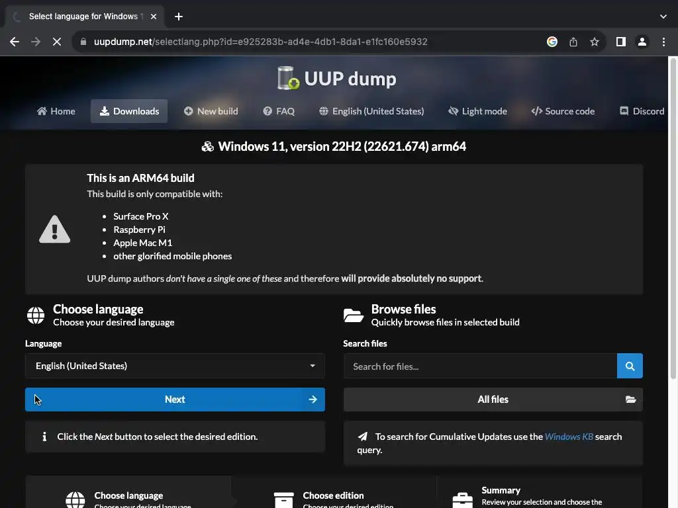Click the 'Apple Mac M1' list item
Screen dimensions: 678x508
point(143,243)
